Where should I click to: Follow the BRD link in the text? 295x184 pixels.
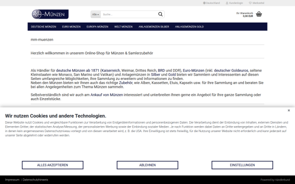161,70
